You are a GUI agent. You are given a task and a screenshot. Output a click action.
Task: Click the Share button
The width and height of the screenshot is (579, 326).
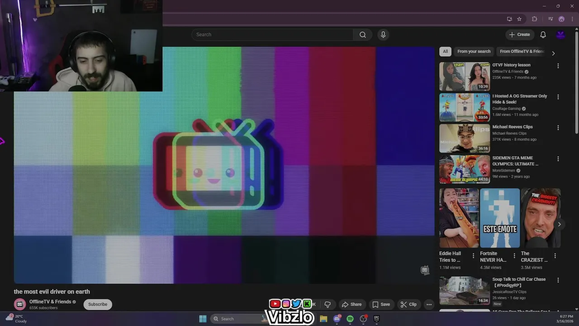tap(351, 304)
